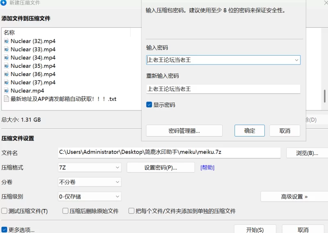Viewport: 328px width, 233px height.
Task: Select file Nuclear (37).mp4 in the list
Action: [x=33, y=83]
